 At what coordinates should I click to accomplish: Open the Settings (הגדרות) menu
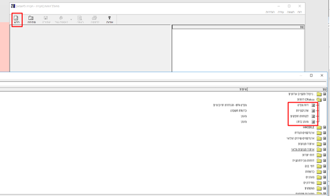270,12
